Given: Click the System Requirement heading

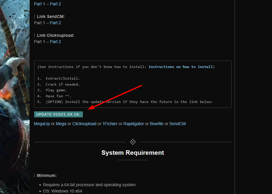Looking at the screenshot, I should pyautogui.click(x=133, y=153).
